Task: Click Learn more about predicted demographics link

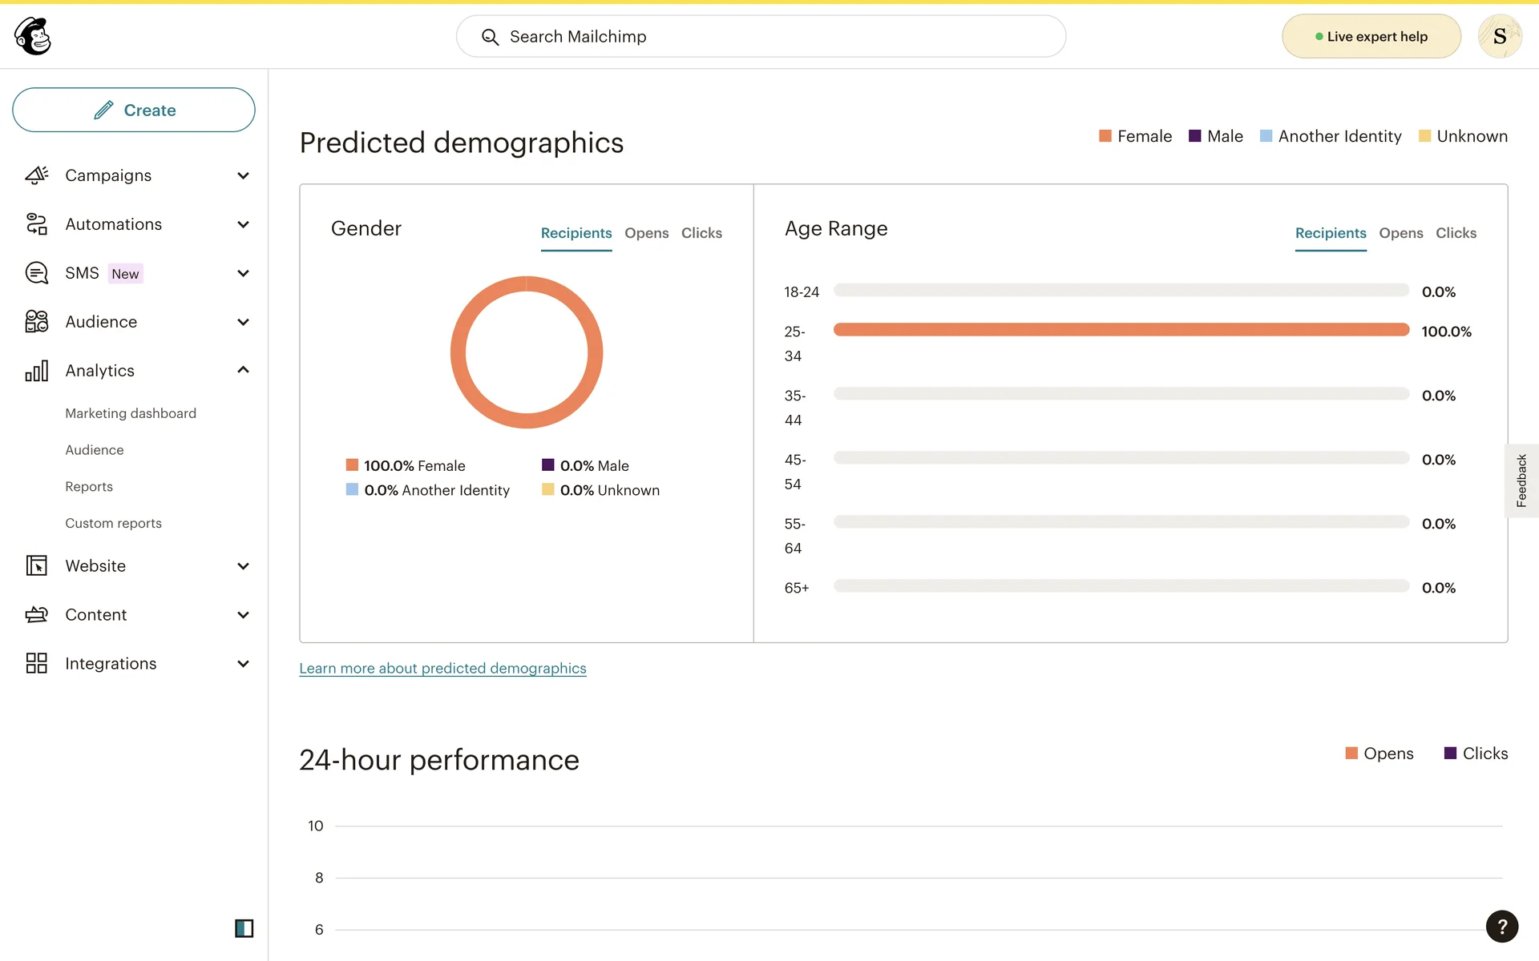Action: pyautogui.click(x=442, y=668)
